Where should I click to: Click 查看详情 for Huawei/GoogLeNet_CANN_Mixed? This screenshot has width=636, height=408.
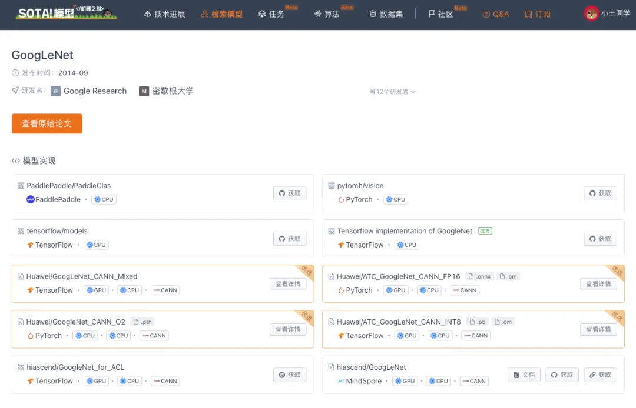[288, 284]
